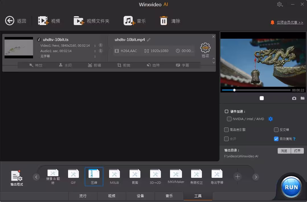Viewport: 307px width, 202px height.
Task: Show previous tools with left arrow
Action: coord(36,177)
